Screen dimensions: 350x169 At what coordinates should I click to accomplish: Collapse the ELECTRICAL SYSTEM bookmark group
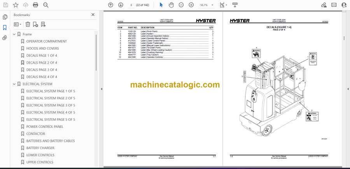point(14,84)
